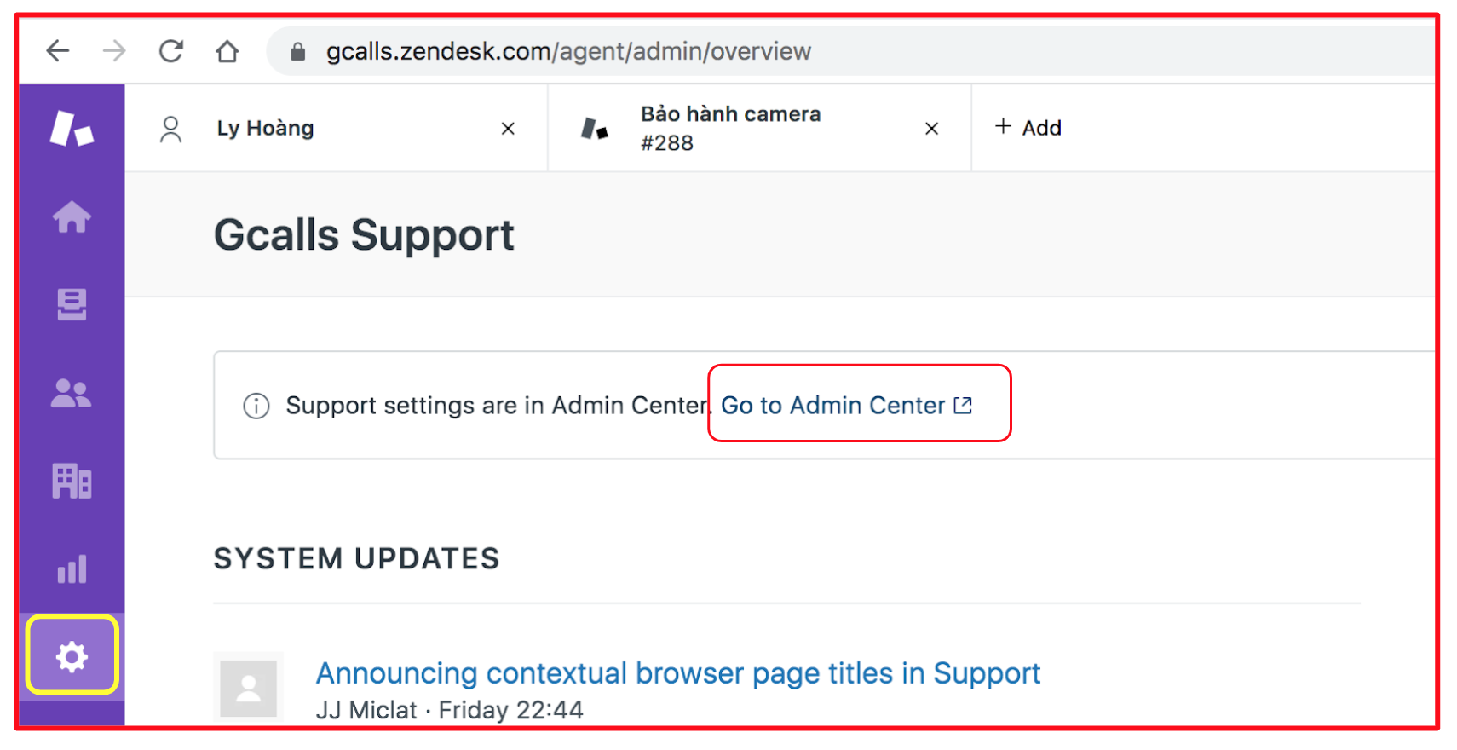The height and width of the screenshot is (750, 1457).
Task: Reload the page with refresh icon
Action: pyautogui.click(x=171, y=51)
